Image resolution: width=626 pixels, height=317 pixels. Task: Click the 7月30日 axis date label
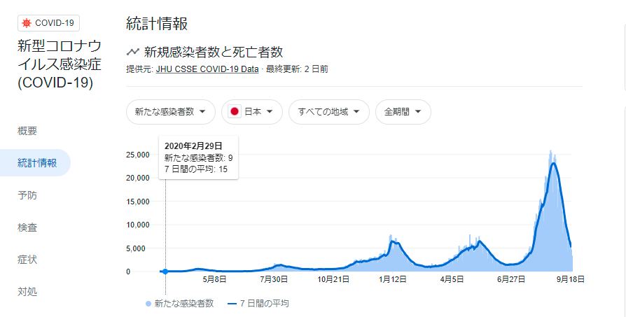coord(274,279)
